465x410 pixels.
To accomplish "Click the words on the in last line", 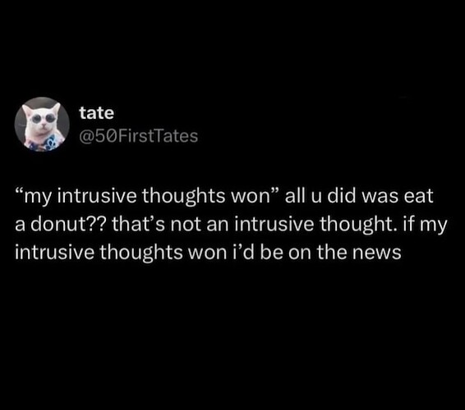I will click(x=317, y=253).
